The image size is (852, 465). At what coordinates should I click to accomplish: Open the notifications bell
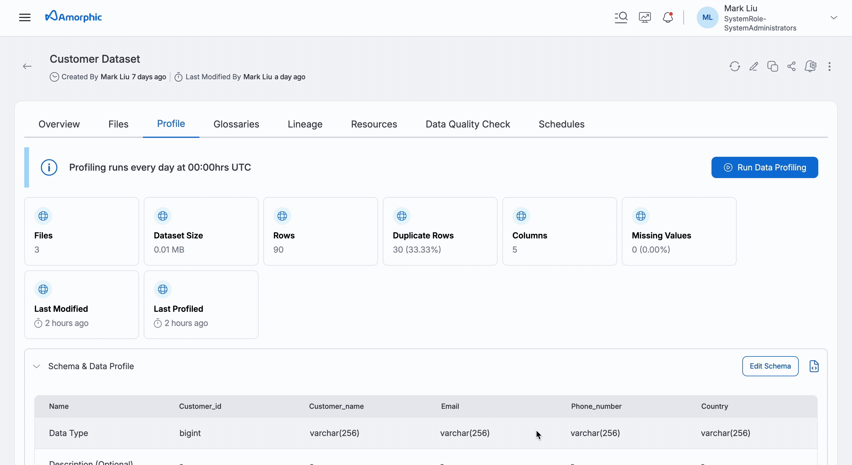(x=668, y=17)
